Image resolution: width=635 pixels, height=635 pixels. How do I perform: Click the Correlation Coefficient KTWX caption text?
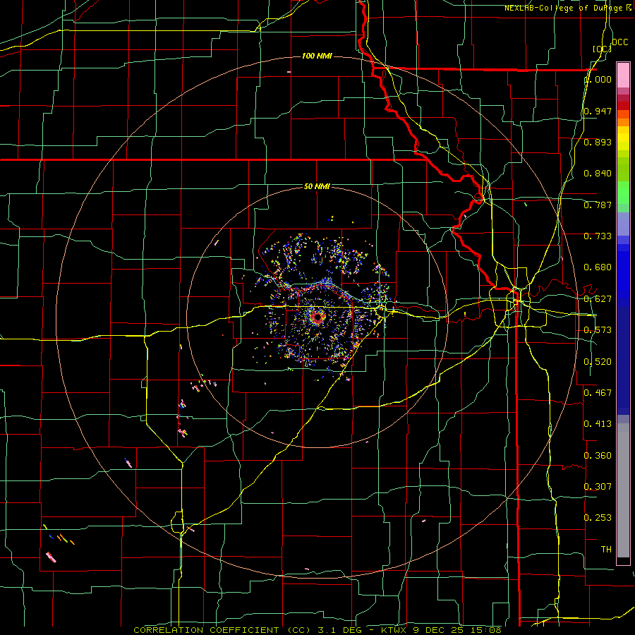point(317,630)
